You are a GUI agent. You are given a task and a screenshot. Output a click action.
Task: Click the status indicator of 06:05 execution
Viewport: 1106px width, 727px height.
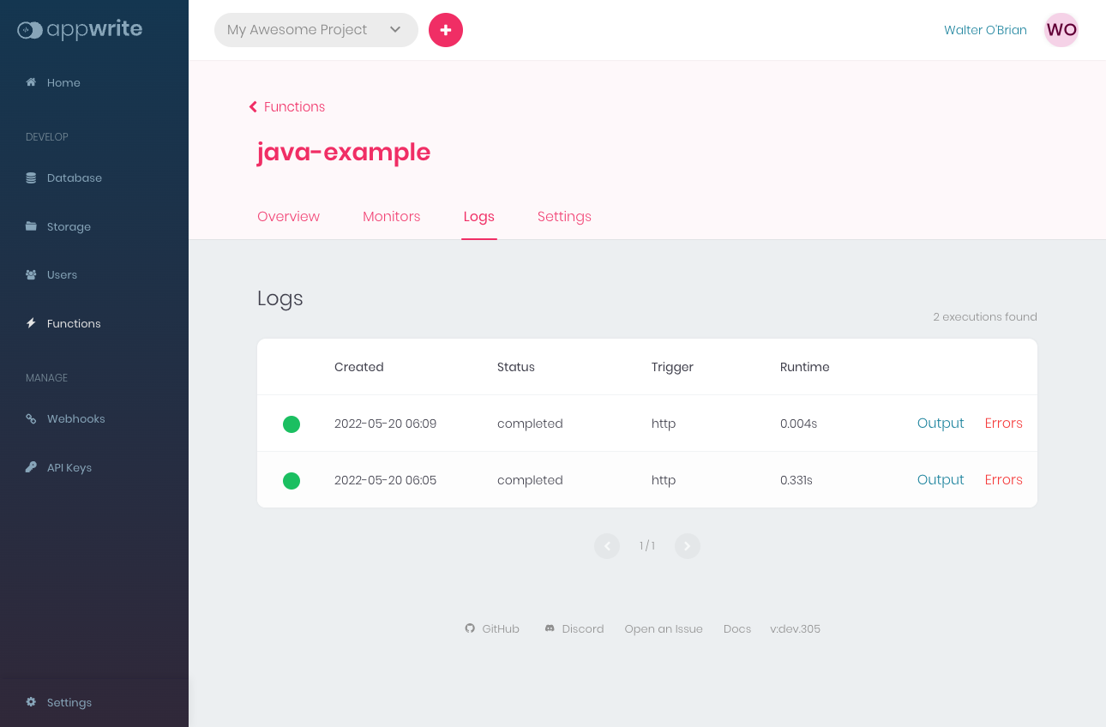(292, 480)
